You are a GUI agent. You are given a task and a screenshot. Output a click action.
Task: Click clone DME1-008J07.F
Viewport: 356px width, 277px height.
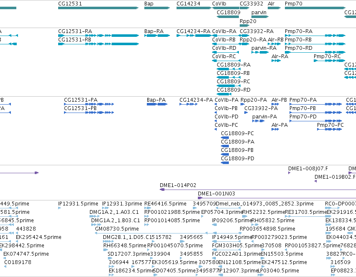click(x=308, y=169)
